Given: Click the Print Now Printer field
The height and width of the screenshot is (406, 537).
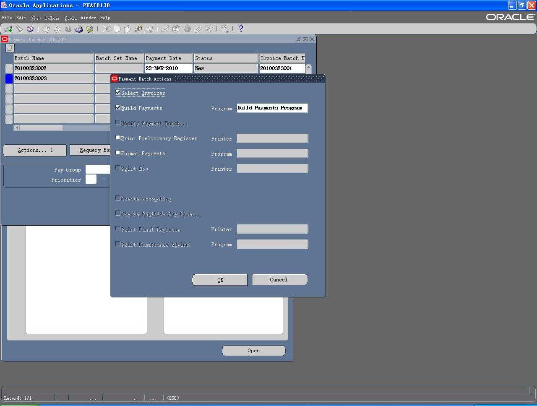Looking at the screenshot, I should pos(272,168).
